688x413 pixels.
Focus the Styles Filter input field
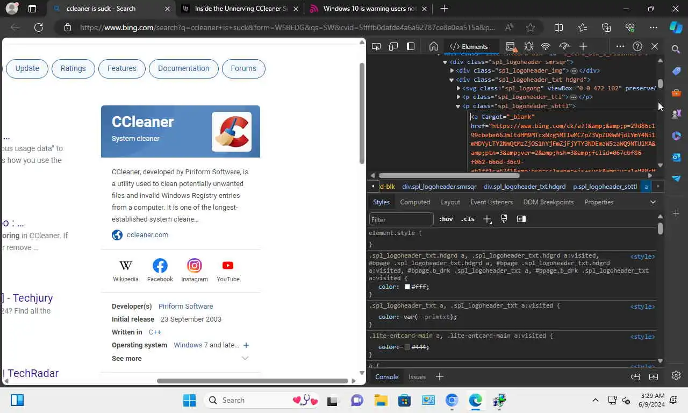pos(401,219)
